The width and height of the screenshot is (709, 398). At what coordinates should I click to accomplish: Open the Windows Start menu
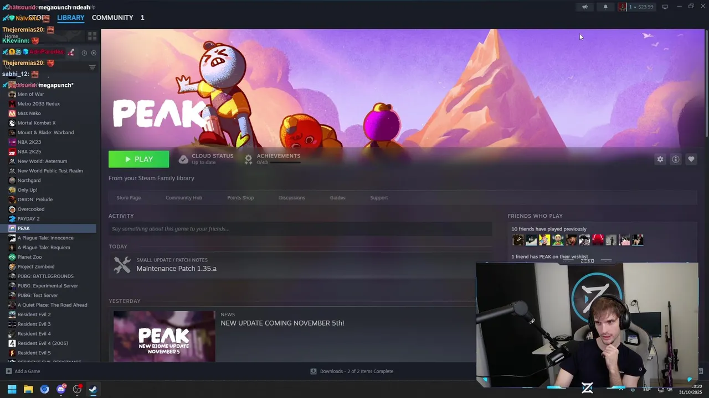point(12,389)
